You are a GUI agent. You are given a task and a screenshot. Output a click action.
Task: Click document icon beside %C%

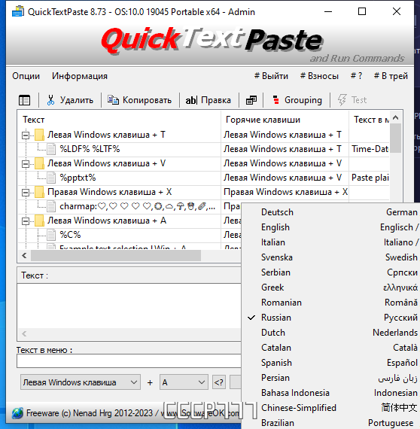click(x=51, y=235)
